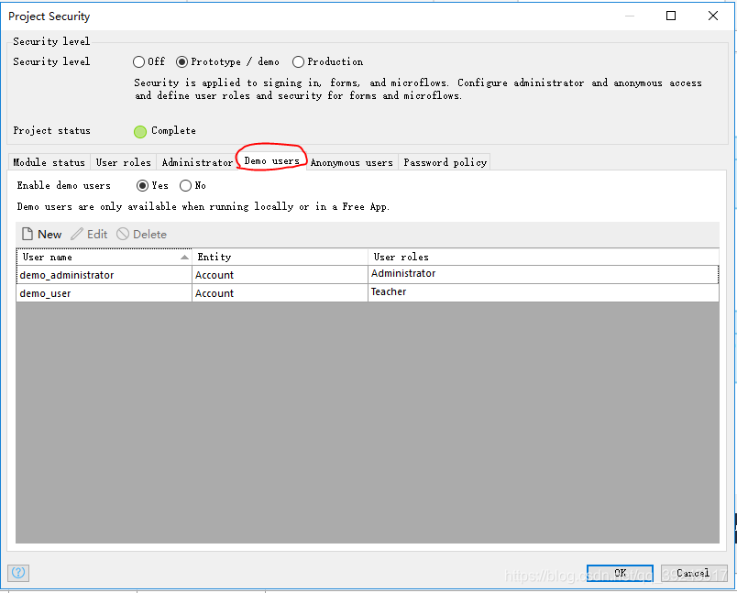Screen dimensions: 737x593
Task: Set Enable demo users to No
Action: [x=186, y=186]
